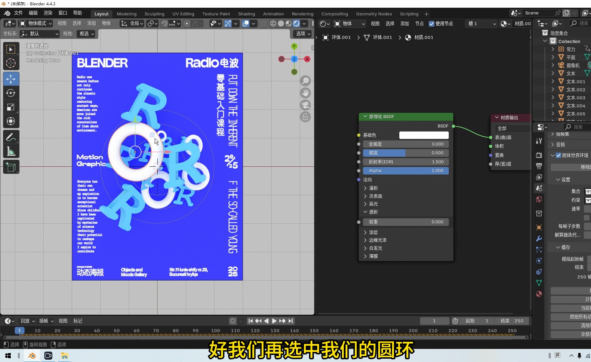Toggle X-ray display in the viewport
This screenshot has height=362, width=591.
(263, 23)
